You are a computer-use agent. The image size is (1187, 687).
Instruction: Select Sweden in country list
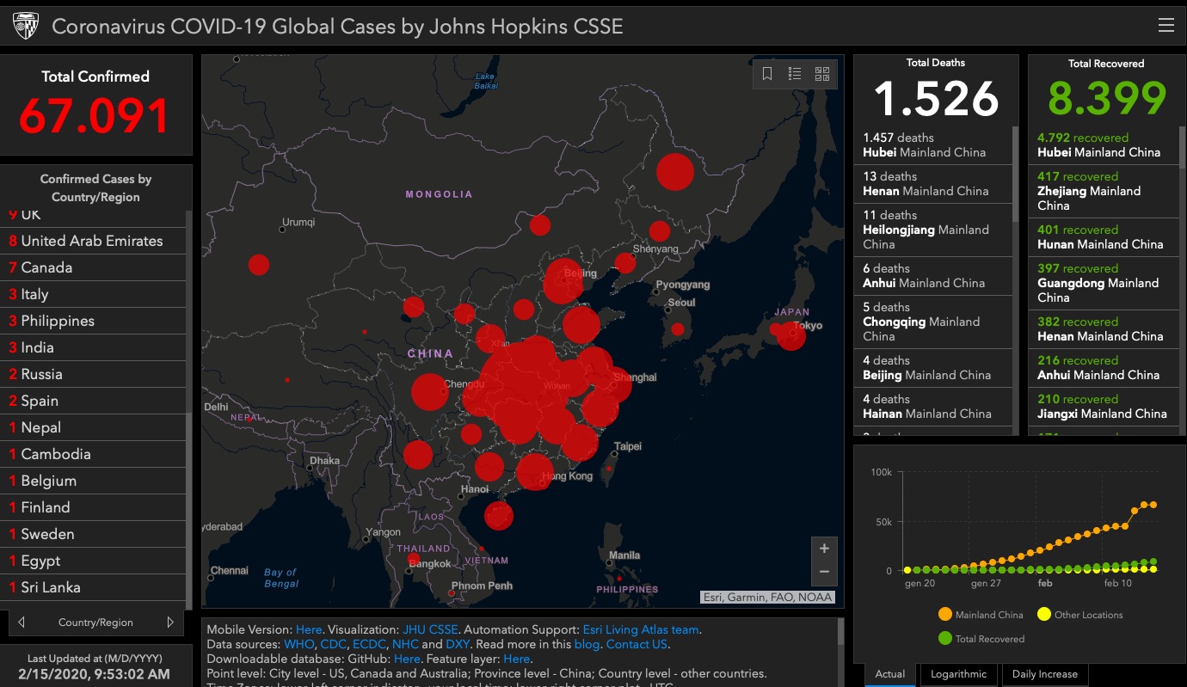tap(93, 534)
